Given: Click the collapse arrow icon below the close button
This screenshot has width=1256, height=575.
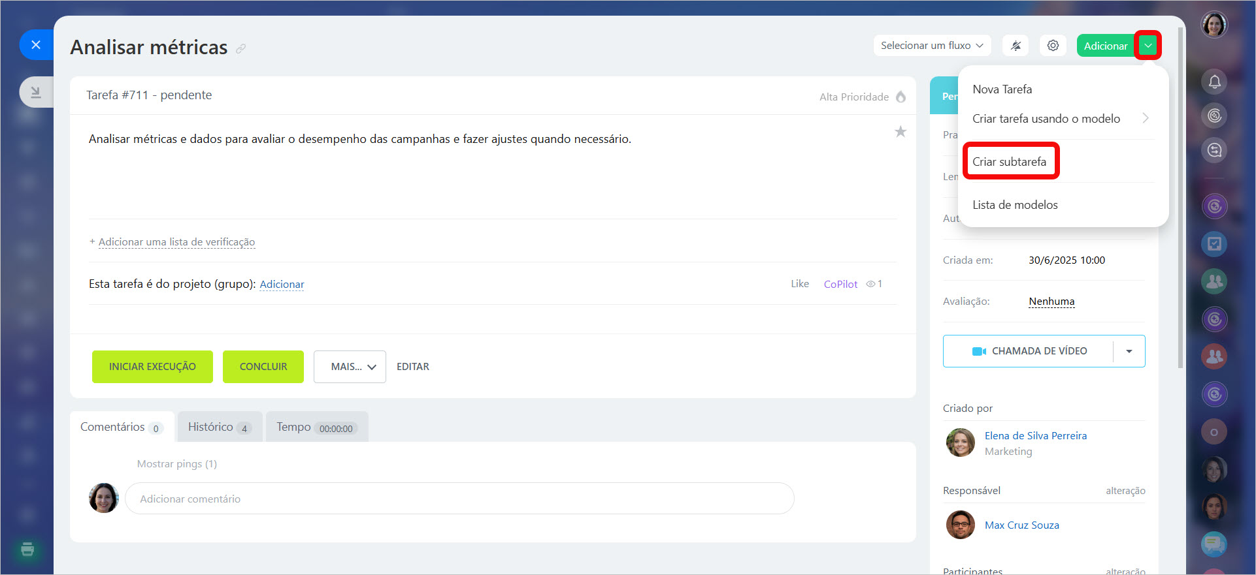Looking at the screenshot, I should click(x=36, y=92).
